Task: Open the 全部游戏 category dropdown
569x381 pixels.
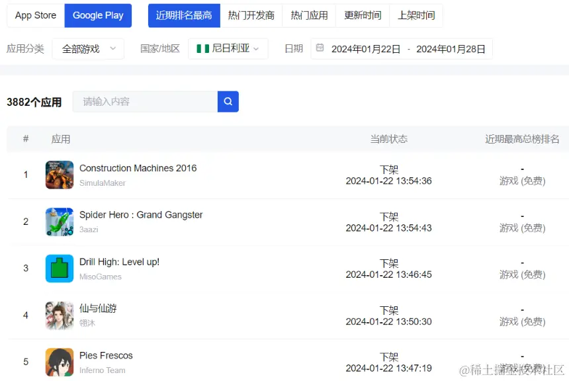Action: point(88,49)
